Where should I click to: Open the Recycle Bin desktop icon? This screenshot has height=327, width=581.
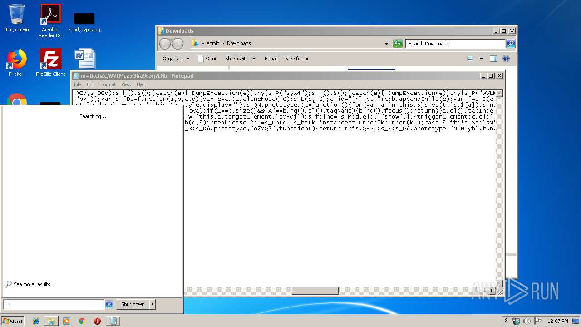pyautogui.click(x=16, y=18)
